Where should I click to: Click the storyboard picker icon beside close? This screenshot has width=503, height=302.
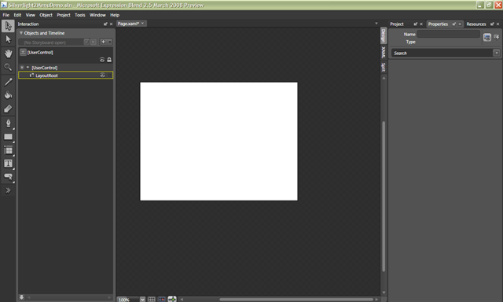click(86, 42)
